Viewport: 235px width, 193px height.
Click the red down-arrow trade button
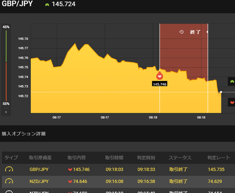point(232,102)
